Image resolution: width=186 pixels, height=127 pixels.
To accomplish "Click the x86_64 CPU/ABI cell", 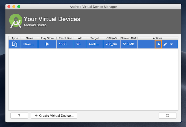I will tap(112, 44).
